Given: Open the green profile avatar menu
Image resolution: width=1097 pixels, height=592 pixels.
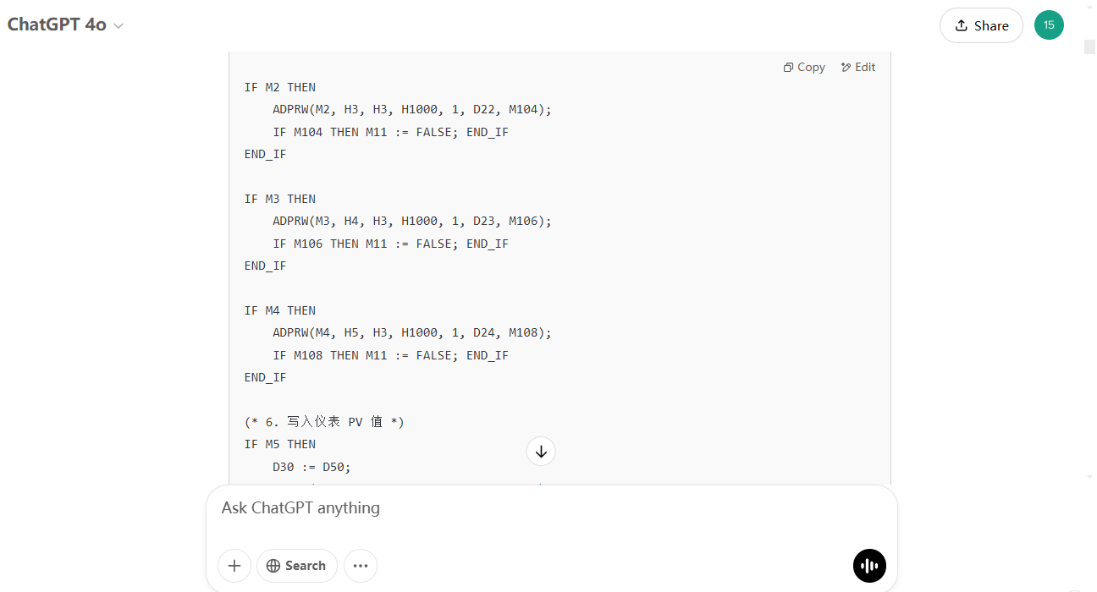Looking at the screenshot, I should [x=1049, y=25].
